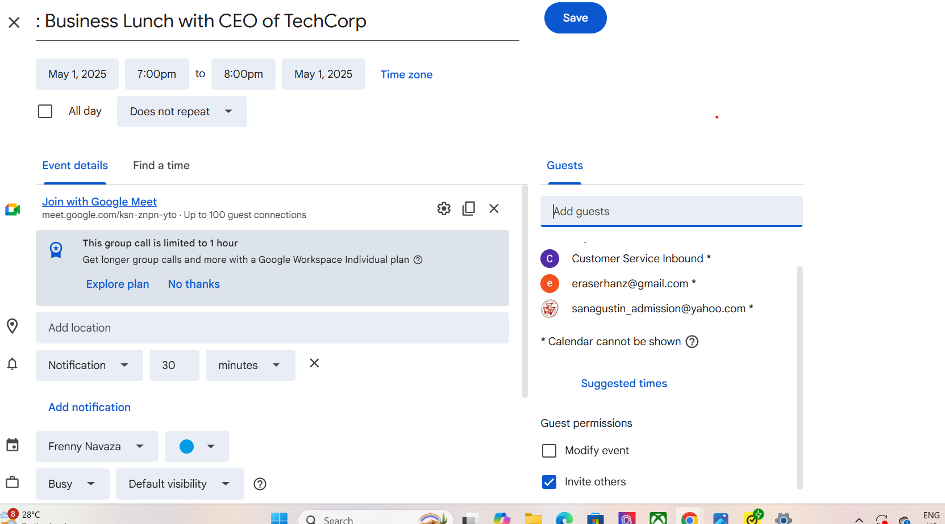Open the event color picker
Screen dimensions: 945x524
tap(197, 447)
